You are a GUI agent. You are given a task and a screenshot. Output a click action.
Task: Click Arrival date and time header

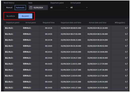point(97,23)
